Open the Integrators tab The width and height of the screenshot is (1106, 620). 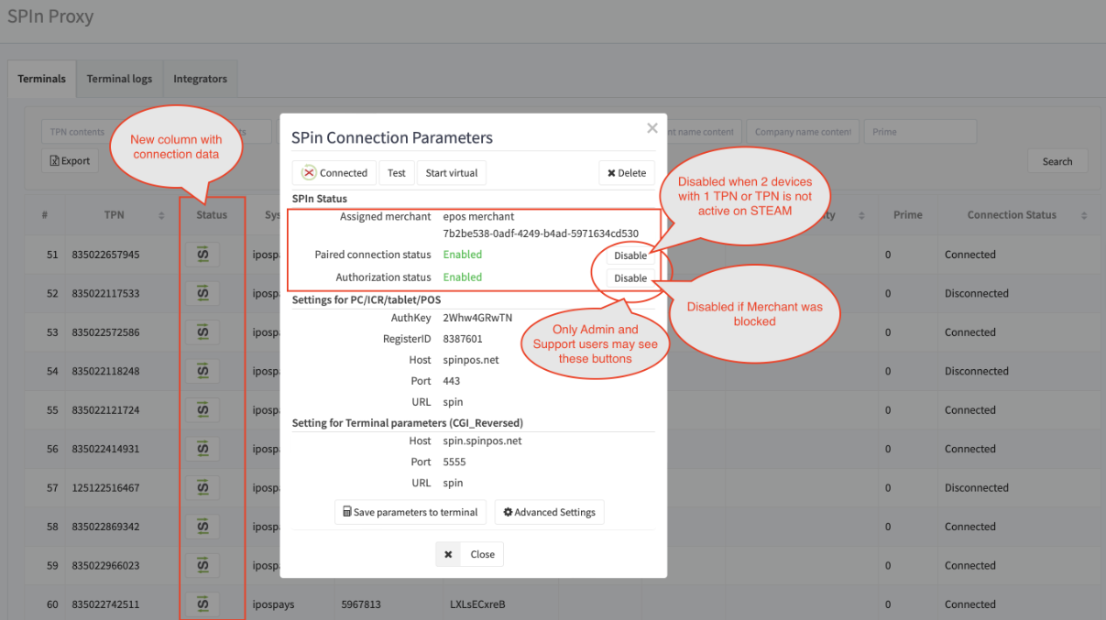click(200, 79)
